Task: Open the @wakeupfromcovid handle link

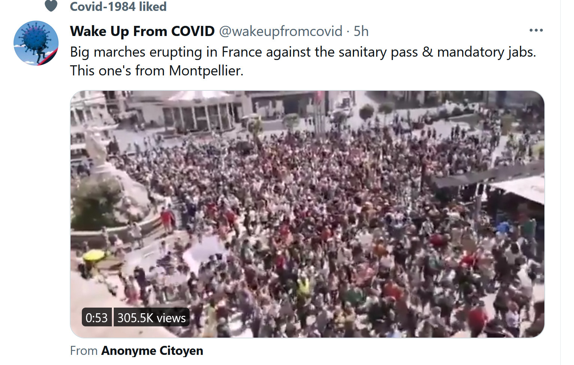Action: tap(280, 31)
